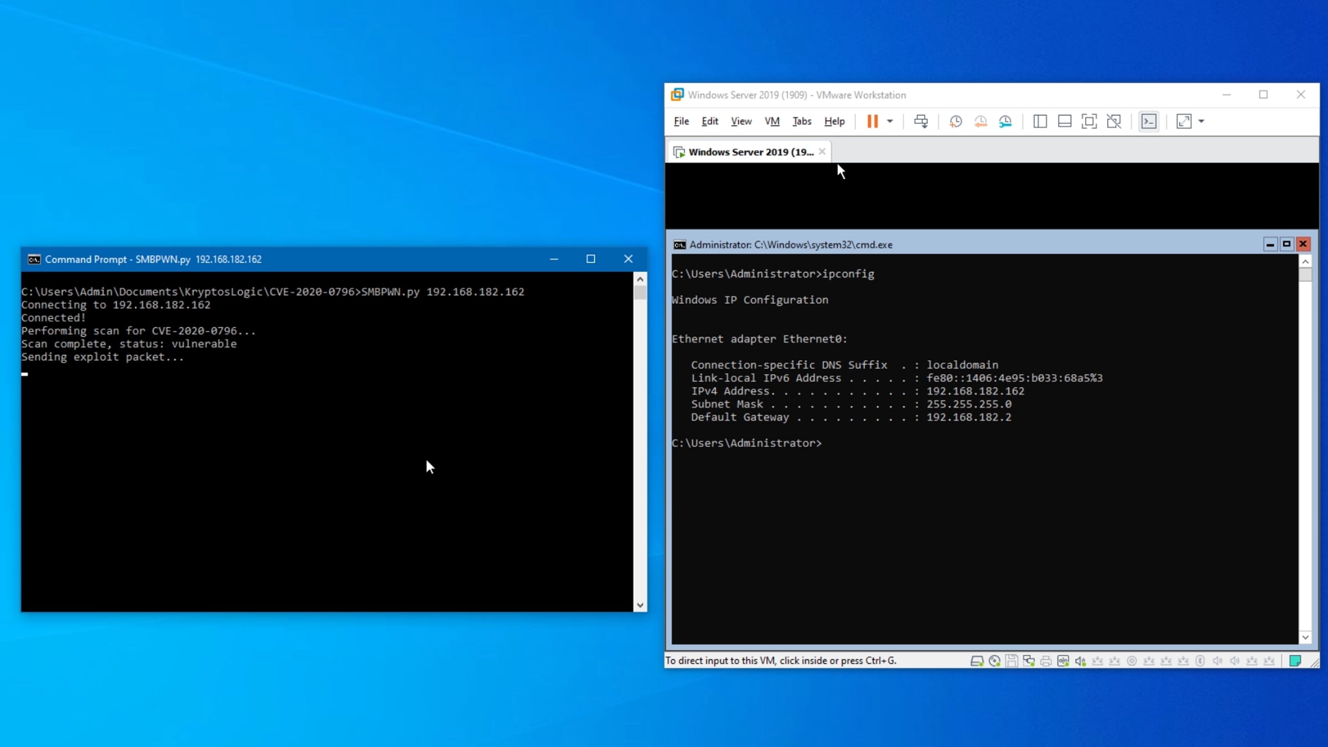The width and height of the screenshot is (1328, 747).
Task: Maximize the VMware Workstation window
Action: [x=1263, y=95]
